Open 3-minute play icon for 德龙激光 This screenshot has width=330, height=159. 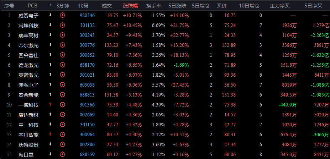pos(63,65)
